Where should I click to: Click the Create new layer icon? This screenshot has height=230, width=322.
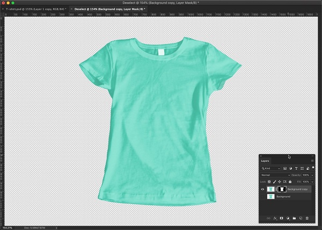pos(301,218)
